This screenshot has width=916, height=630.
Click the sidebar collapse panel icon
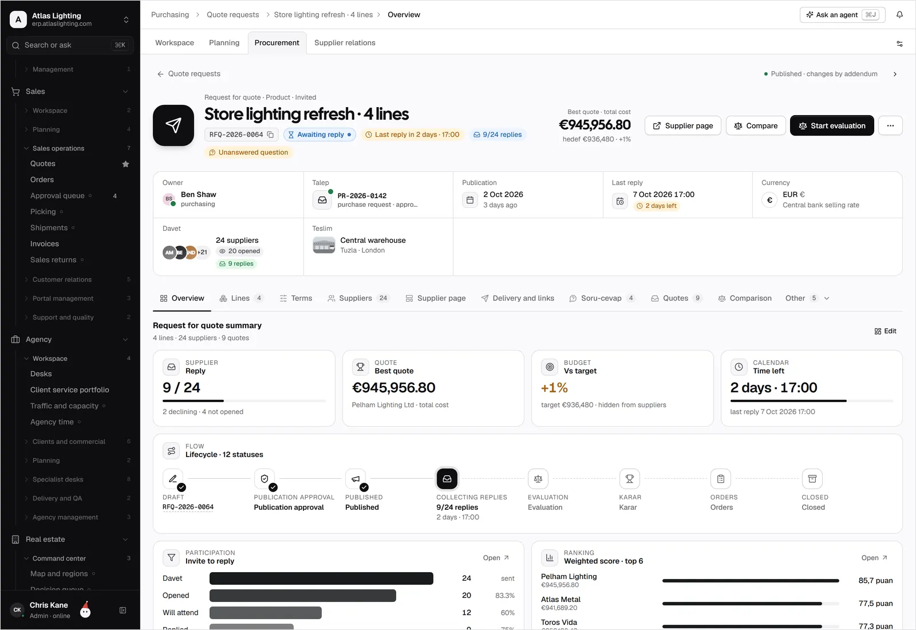tap(123, 611)
